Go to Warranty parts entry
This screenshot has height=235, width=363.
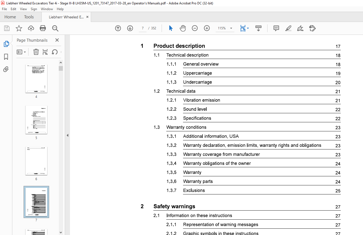[198, 182]
